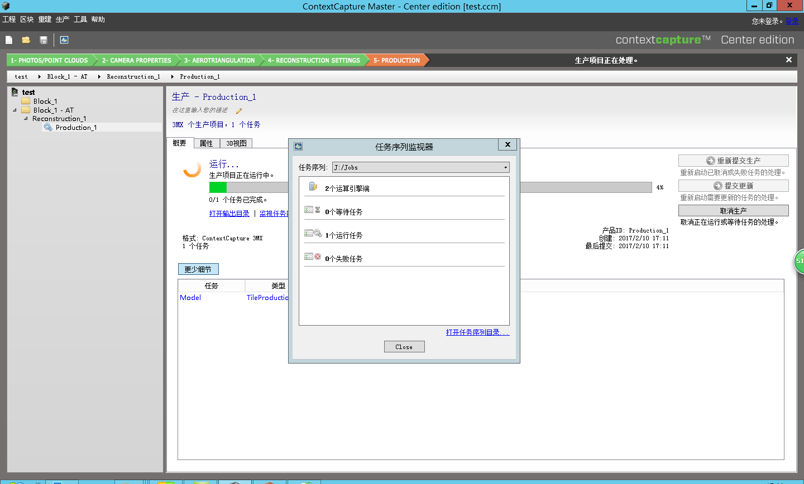804x484 pixels.
Task: Open the 工具 menu
Action: tap(80, 20)
